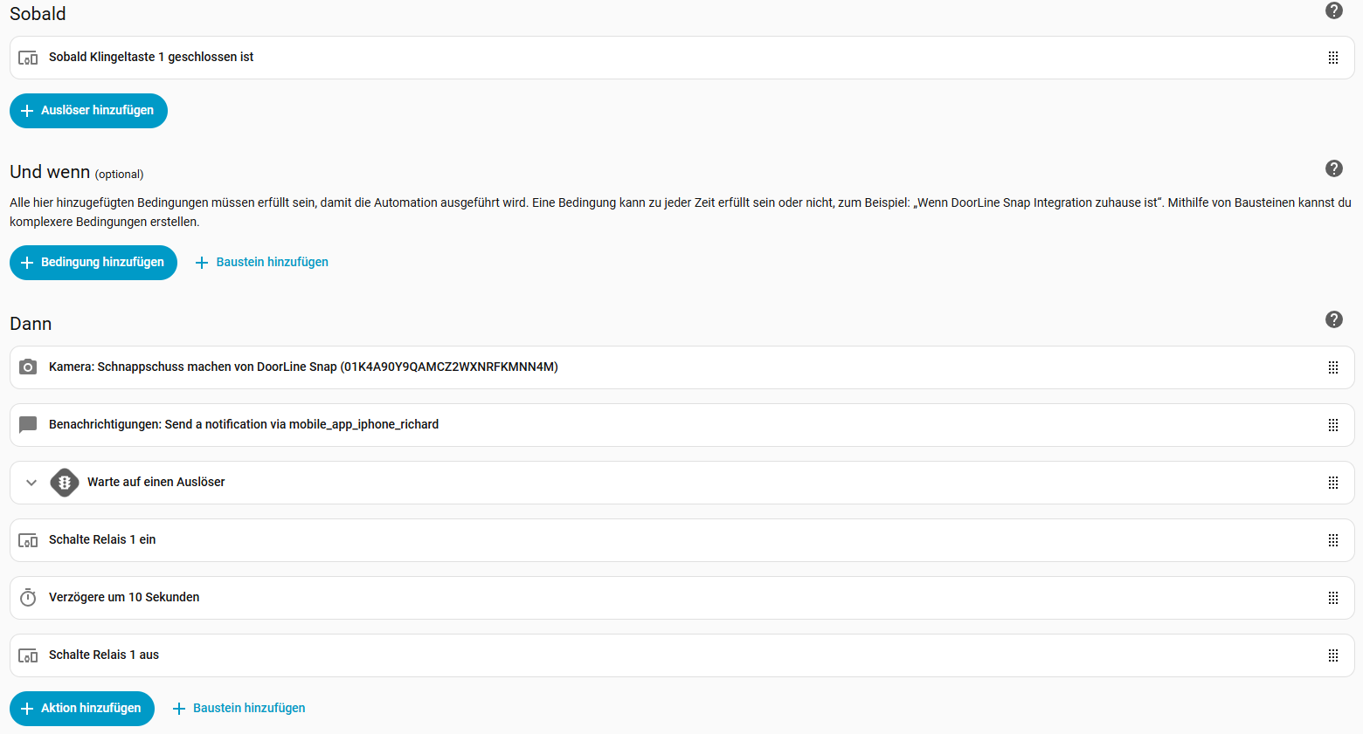The image size is (1363, 734).
Task: Open the Benachrichtigungen notification action row
Action: pos(244,425)
